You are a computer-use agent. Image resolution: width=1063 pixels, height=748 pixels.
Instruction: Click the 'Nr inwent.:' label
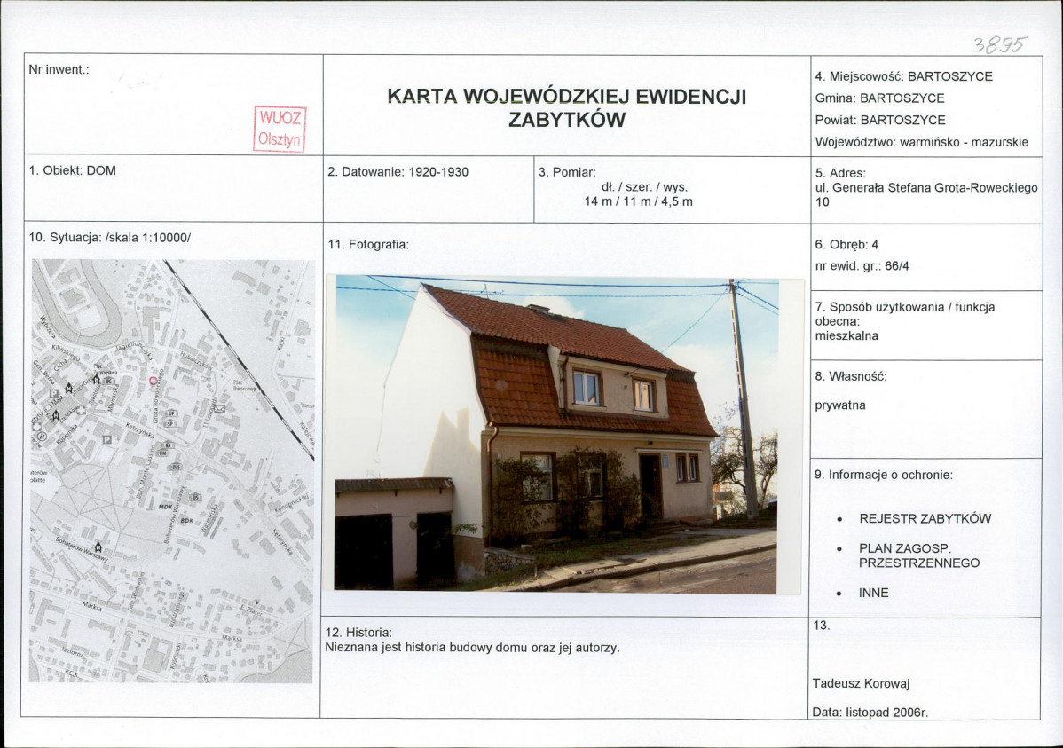tap(59, 70)
